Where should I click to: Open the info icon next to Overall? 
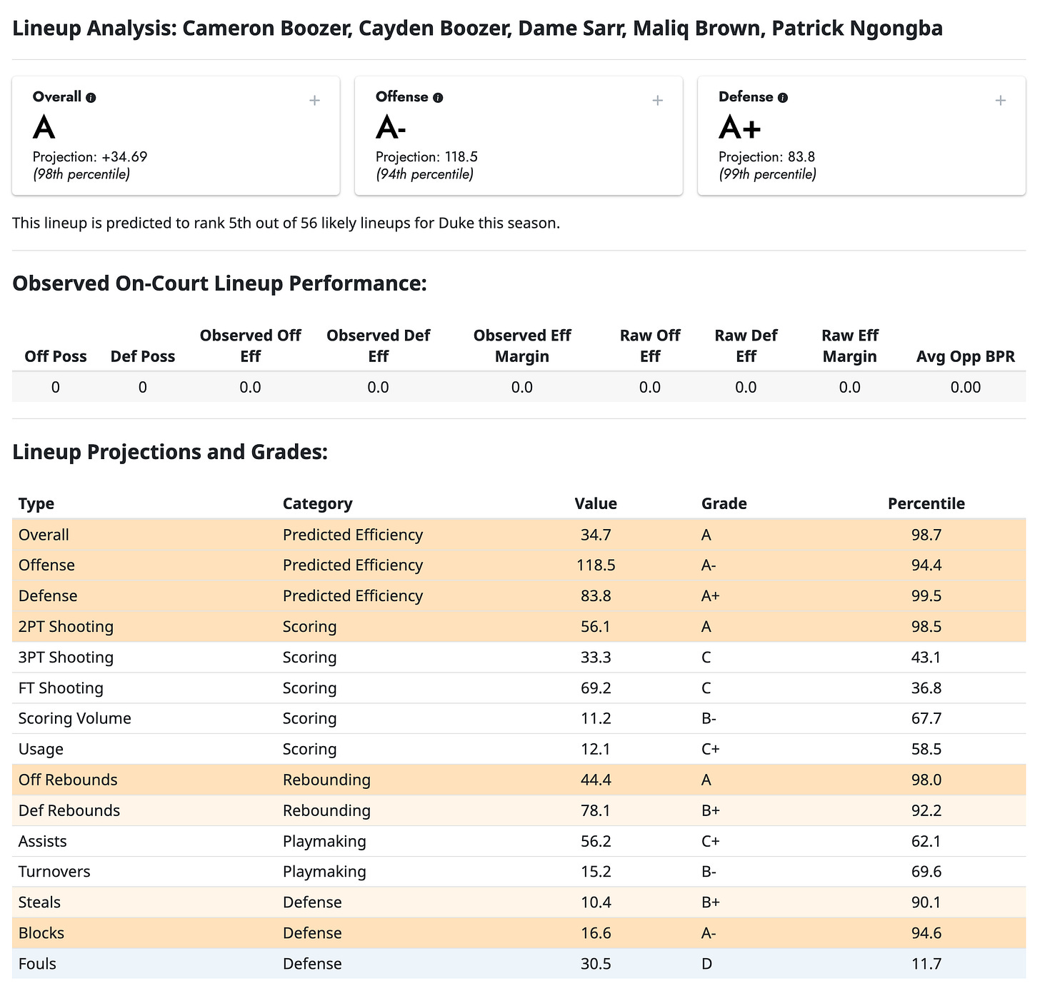pos(91,98)
